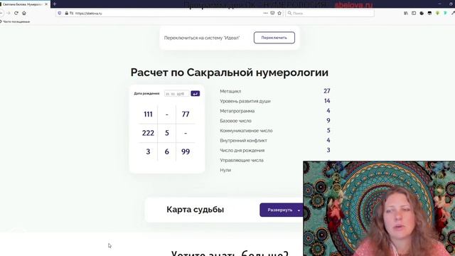Click Коммуникативное число label
This screenshot has width=455, height=256.
(246, 131)
